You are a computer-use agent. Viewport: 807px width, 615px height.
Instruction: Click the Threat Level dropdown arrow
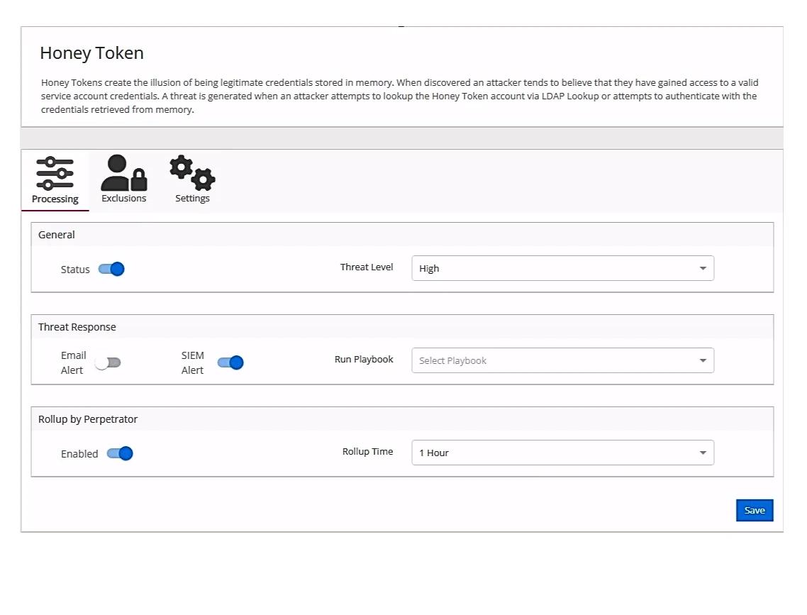[x=702, y=268]
